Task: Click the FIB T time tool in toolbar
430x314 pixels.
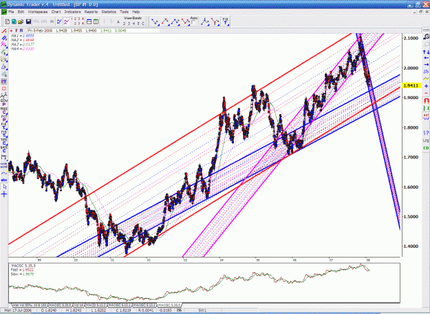Action: pos(225,21)
